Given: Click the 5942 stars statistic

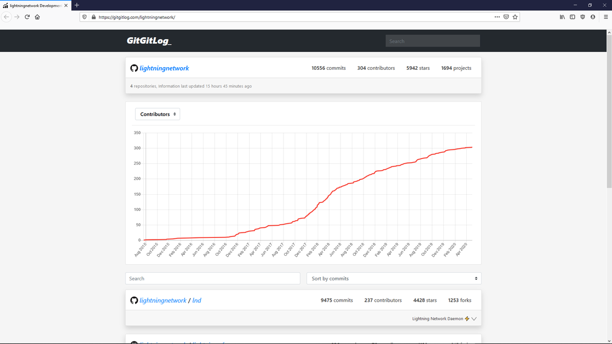Looking at the screenshot, I should (418, 68).
